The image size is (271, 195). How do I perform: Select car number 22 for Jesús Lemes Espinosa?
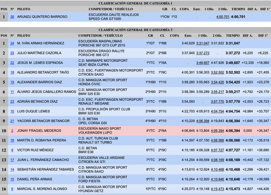(x=12, y=63)
